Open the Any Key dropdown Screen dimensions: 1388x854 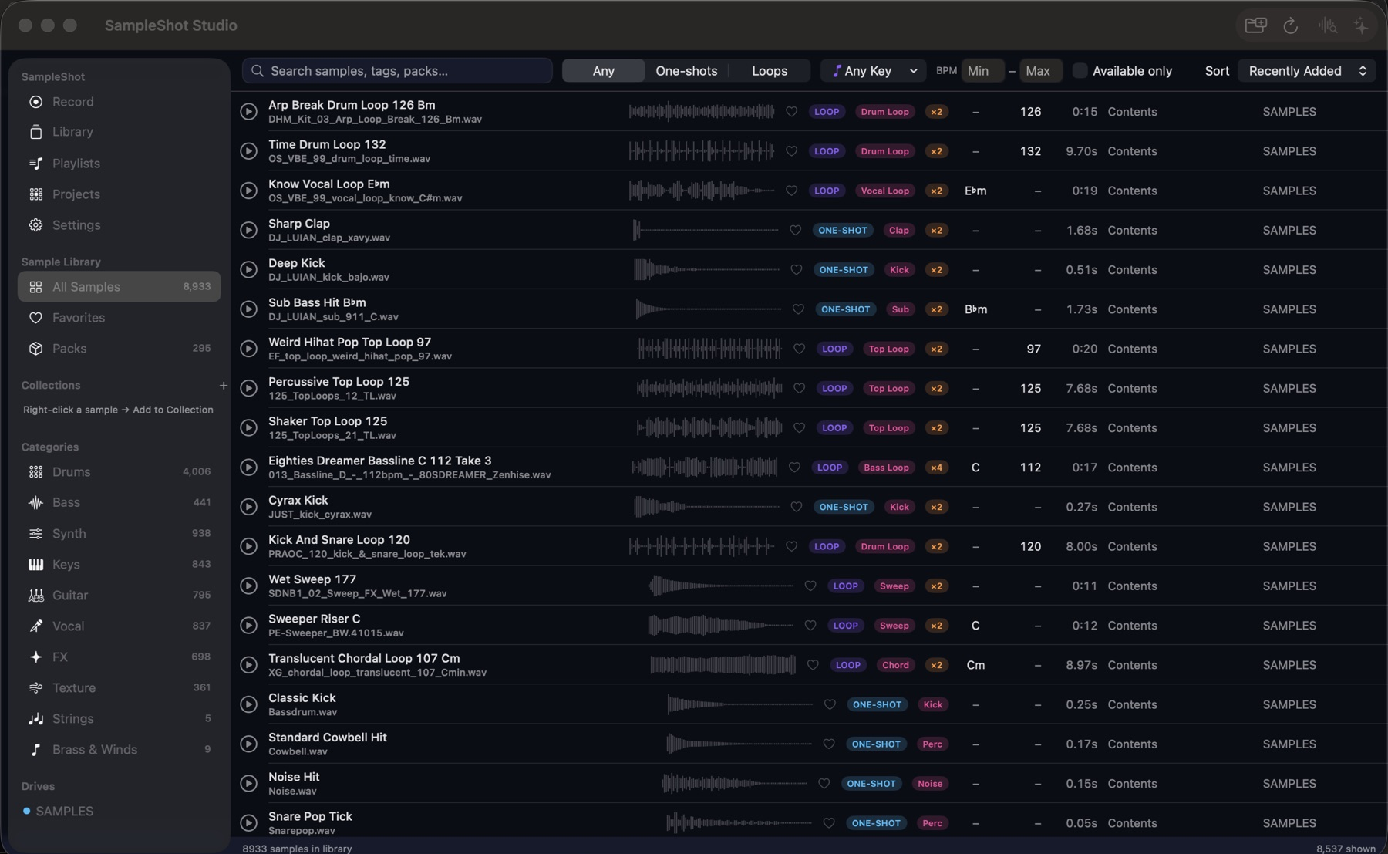pos(873,71)
